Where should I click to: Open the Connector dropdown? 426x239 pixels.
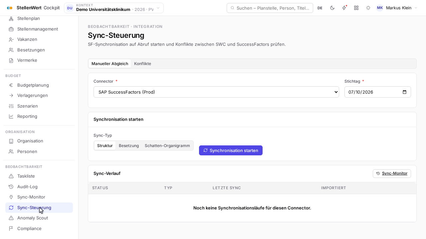pos(216,92)
